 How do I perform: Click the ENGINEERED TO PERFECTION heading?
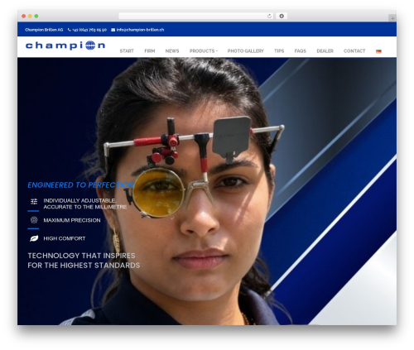point(81,185)
